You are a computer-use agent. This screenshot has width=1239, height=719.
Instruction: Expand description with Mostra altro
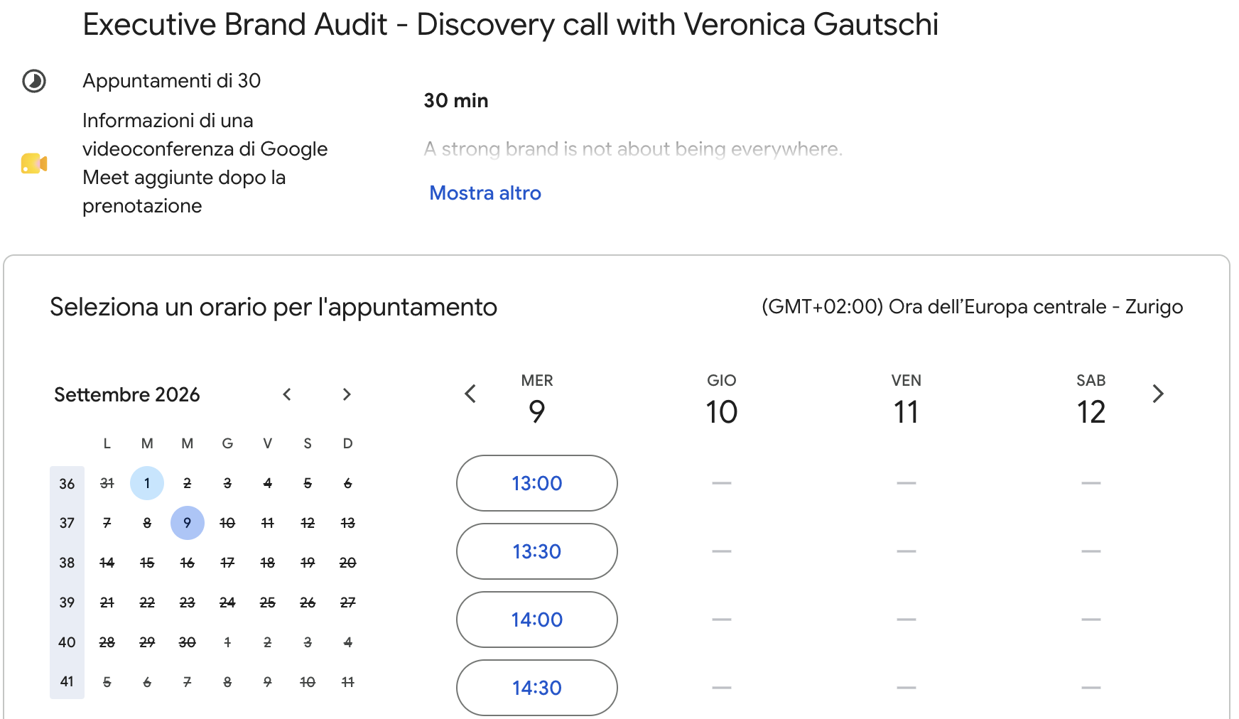(485, 193)
